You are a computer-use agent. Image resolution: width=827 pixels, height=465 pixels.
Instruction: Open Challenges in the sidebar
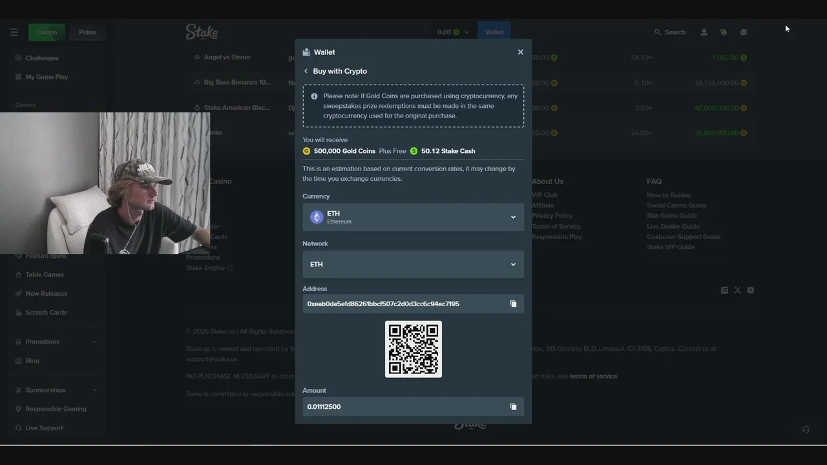pos(42,58)
